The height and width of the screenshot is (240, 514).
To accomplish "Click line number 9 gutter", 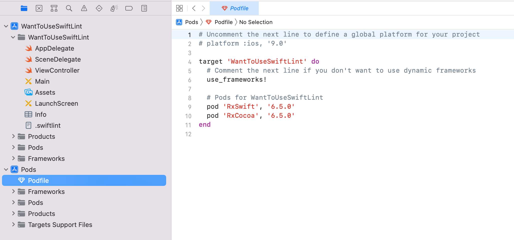I will [189, 107].
